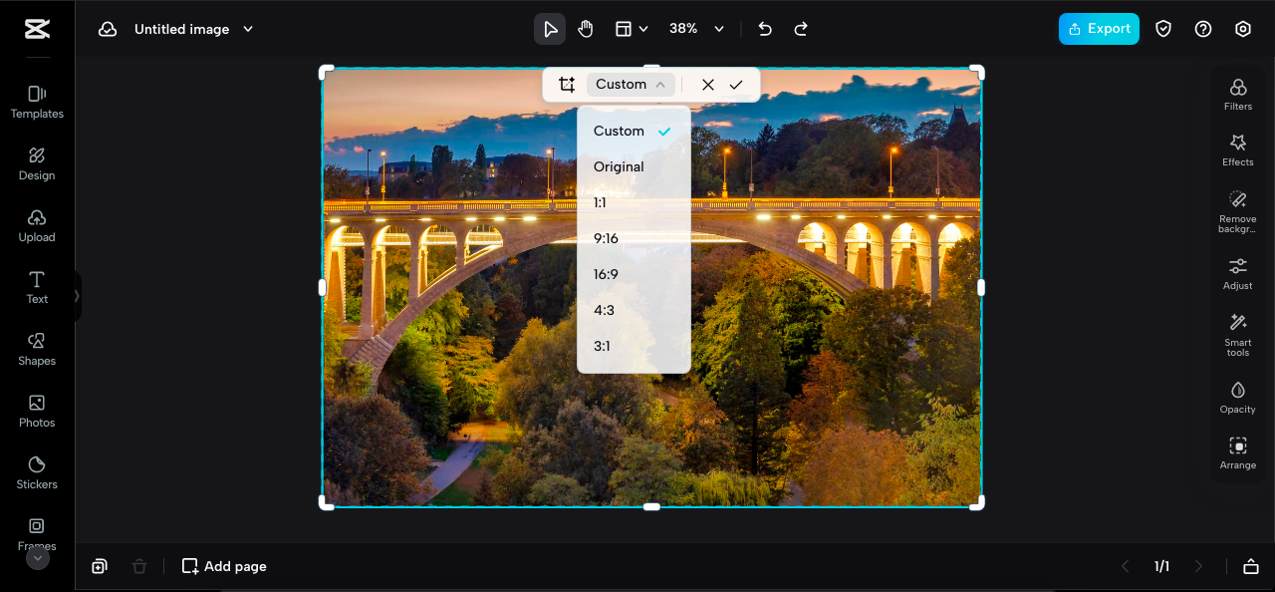Click the top-right crop corner handle

coord(977,72)
